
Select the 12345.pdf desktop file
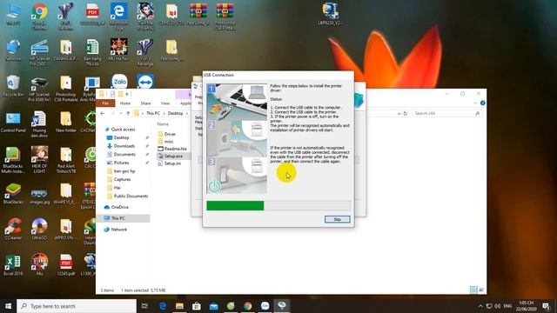(66, 264)
